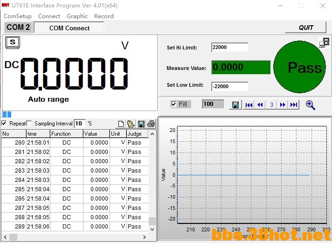Click the COM Connect button

tap(69, 28)
